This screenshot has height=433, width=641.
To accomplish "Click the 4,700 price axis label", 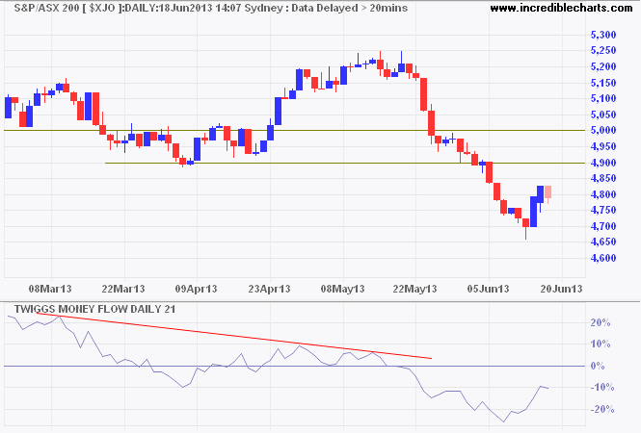I will point(603,226).
